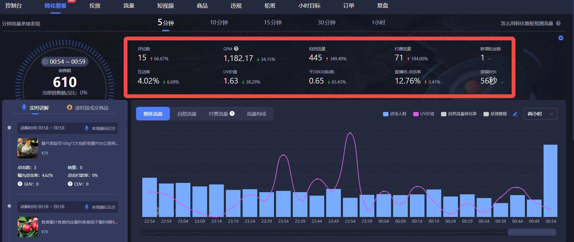Click the clock icon beside 00:54 ~ 00:59
The image size is (574, 242).
(45, 62)
